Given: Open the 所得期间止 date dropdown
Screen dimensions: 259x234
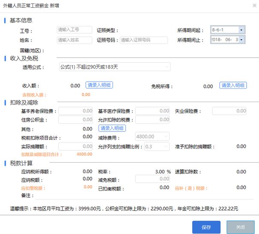Looking at the screenshot, I should pos(241,40).
